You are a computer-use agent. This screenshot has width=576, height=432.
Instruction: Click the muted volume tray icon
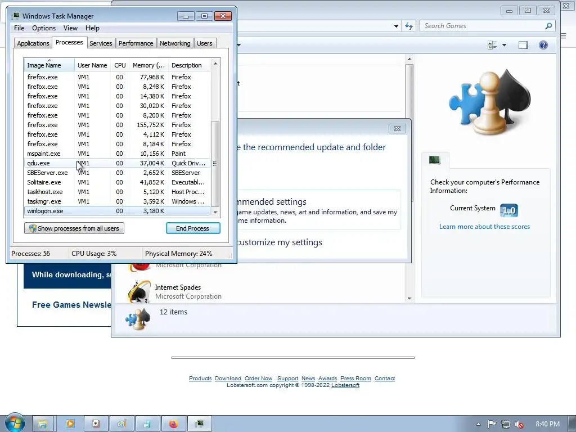click(519, 424)
